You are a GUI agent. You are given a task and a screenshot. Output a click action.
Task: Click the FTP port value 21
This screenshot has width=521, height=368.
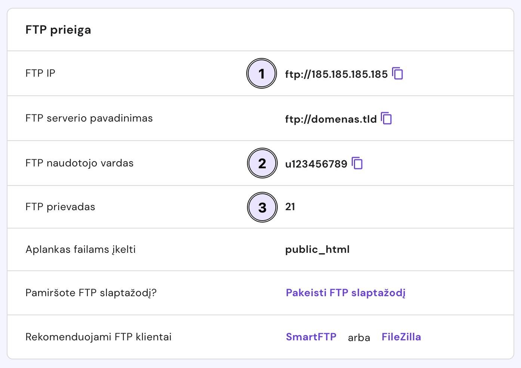pos(290,207)
